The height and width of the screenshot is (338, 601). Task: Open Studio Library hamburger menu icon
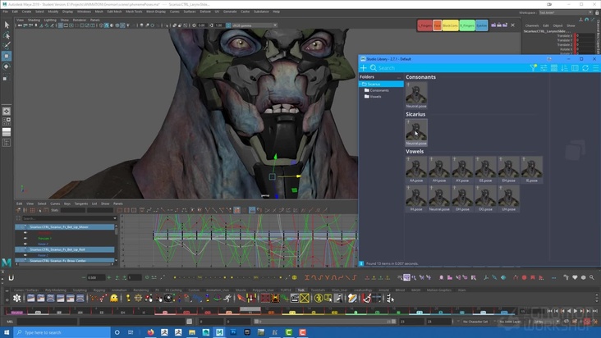coord(594,68)
